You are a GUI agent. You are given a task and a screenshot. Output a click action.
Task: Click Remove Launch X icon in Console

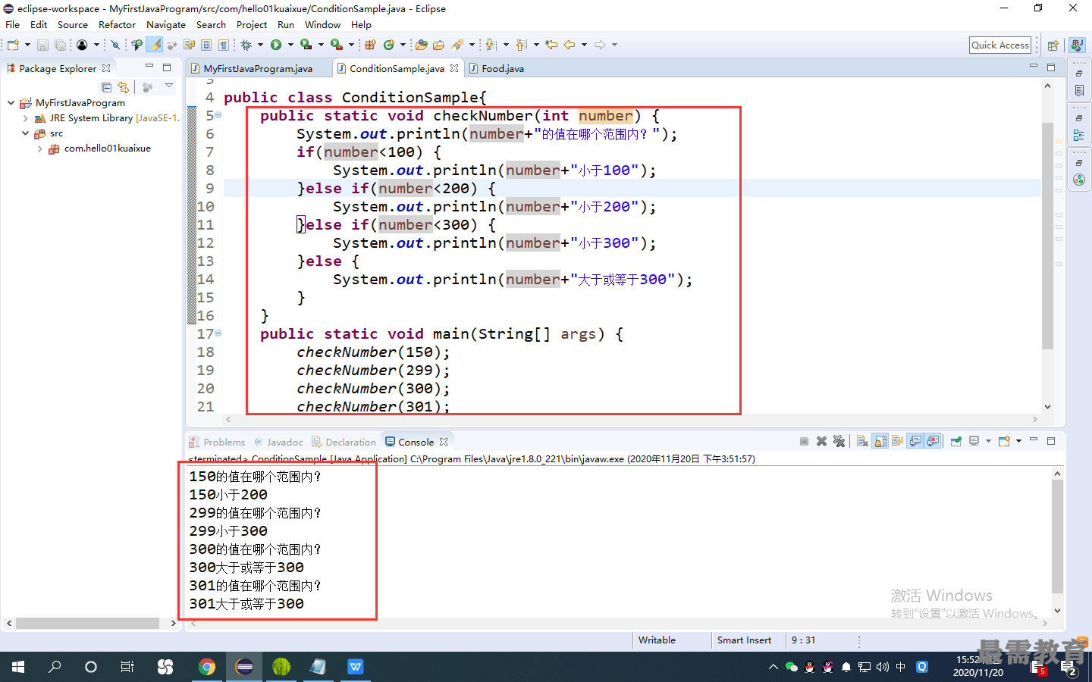click(821, 441)
